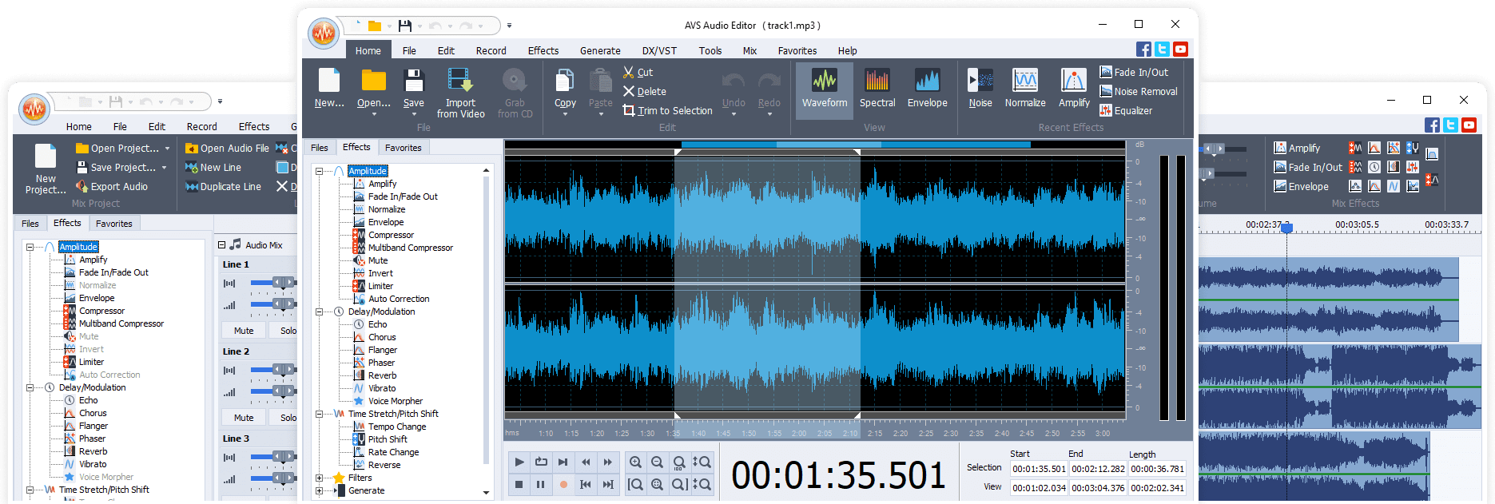Collapse the Amplitude effects group

click(320, 171)
